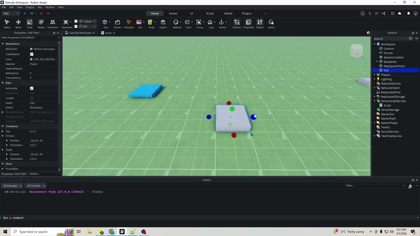Toggle the 45° rotation snapping checkbox
This screenshot has width=420, height=236.
[76, 27]
